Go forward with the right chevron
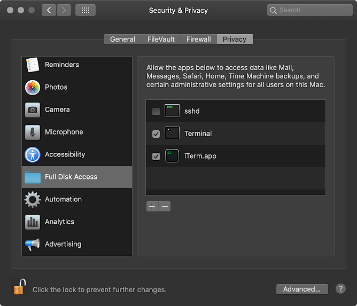 (64, 10)
